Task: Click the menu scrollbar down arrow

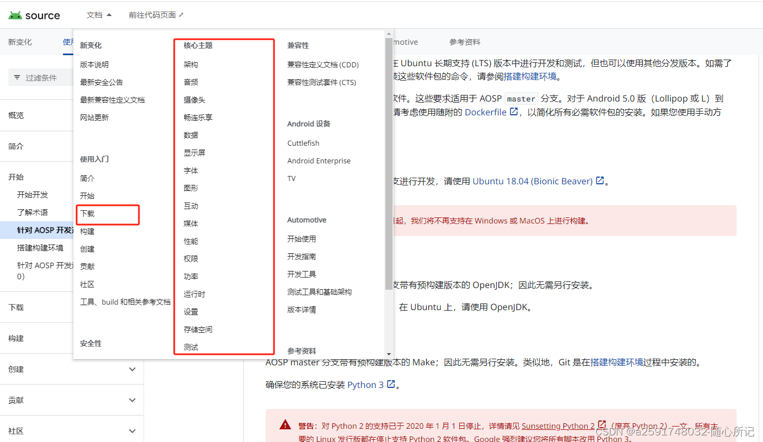Action: click(x=389, y=354)
